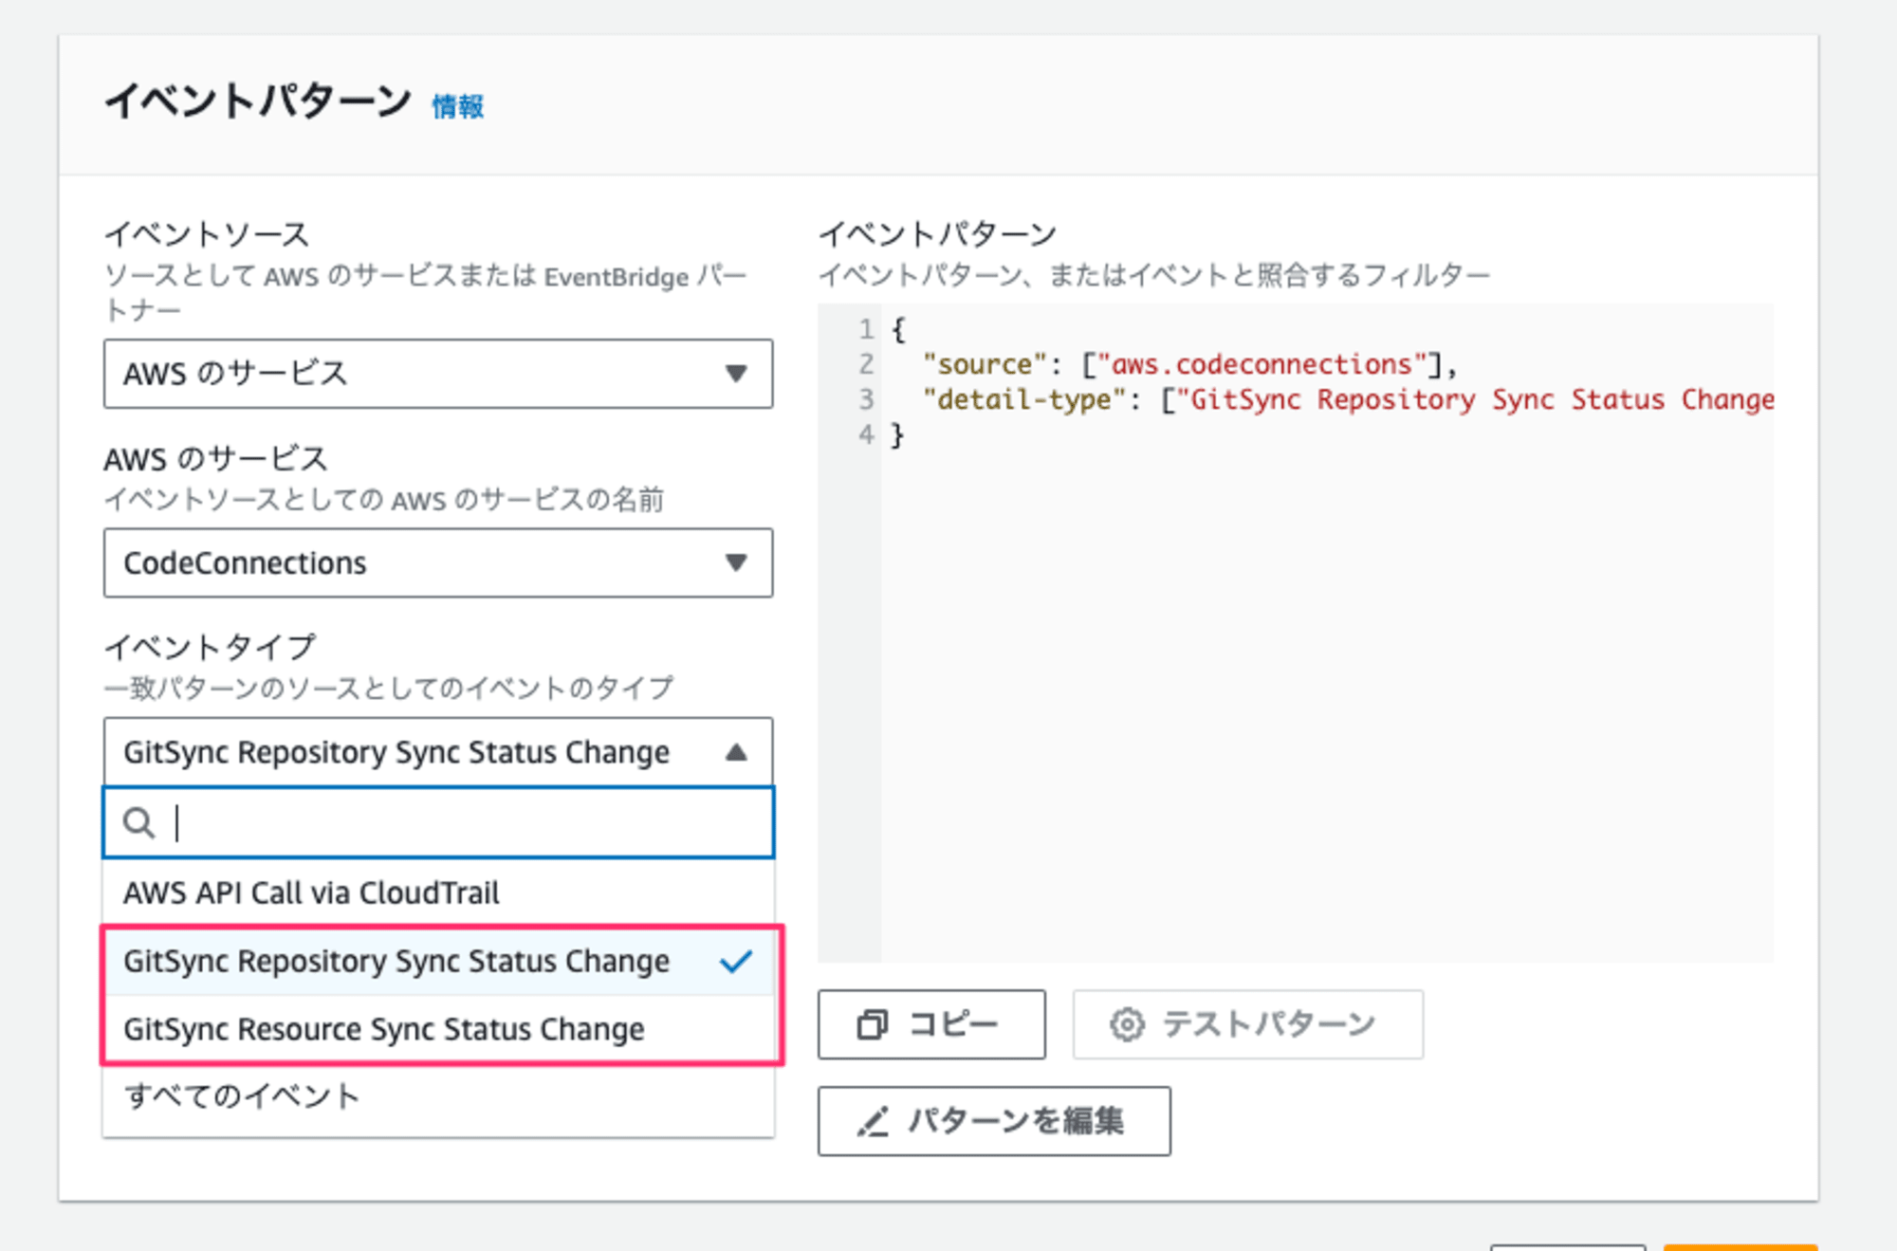
Task: Click the up arrow of event type dropdown
Action: (x=736, y=752)
